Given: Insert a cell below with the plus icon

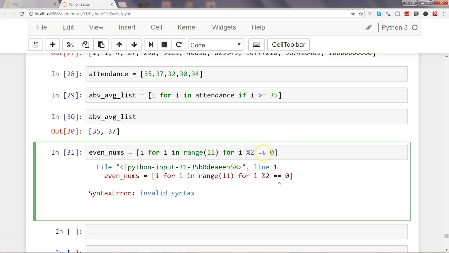Looking at the screenshot, I should point(53,45).
